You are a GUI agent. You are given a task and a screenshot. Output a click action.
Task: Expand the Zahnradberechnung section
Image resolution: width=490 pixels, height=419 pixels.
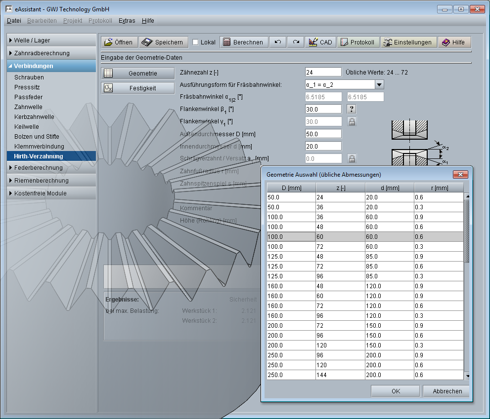42,53
